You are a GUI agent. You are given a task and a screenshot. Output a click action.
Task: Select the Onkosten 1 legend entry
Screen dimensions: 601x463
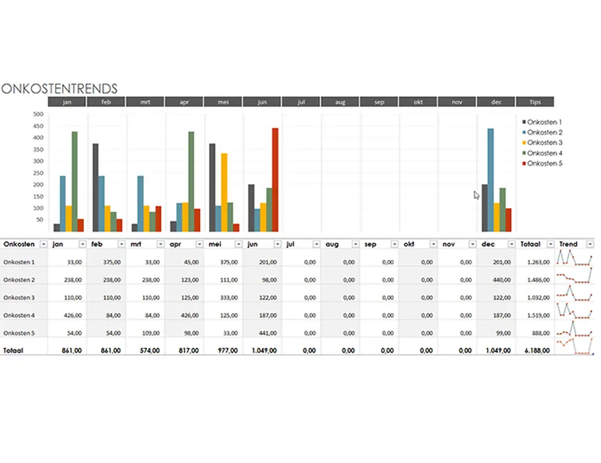(544, 122)
